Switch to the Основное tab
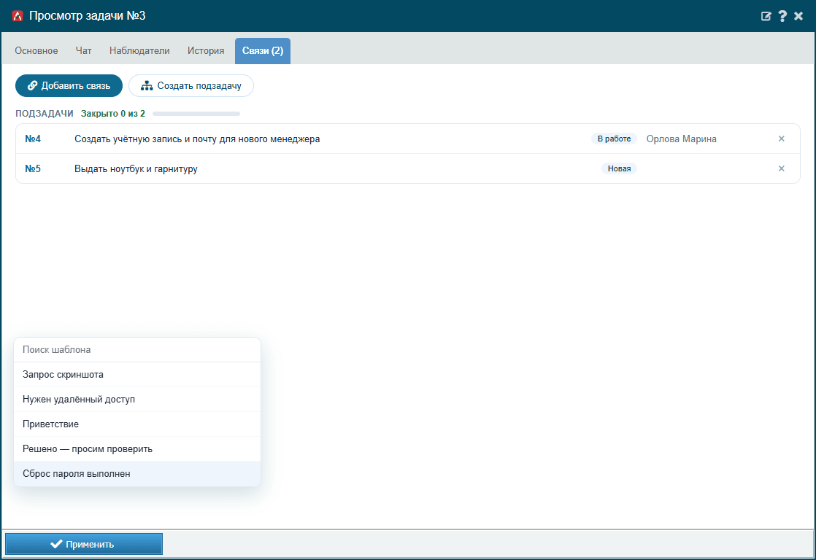The width and height of the screenshot is (816, 560). point(36,50)
